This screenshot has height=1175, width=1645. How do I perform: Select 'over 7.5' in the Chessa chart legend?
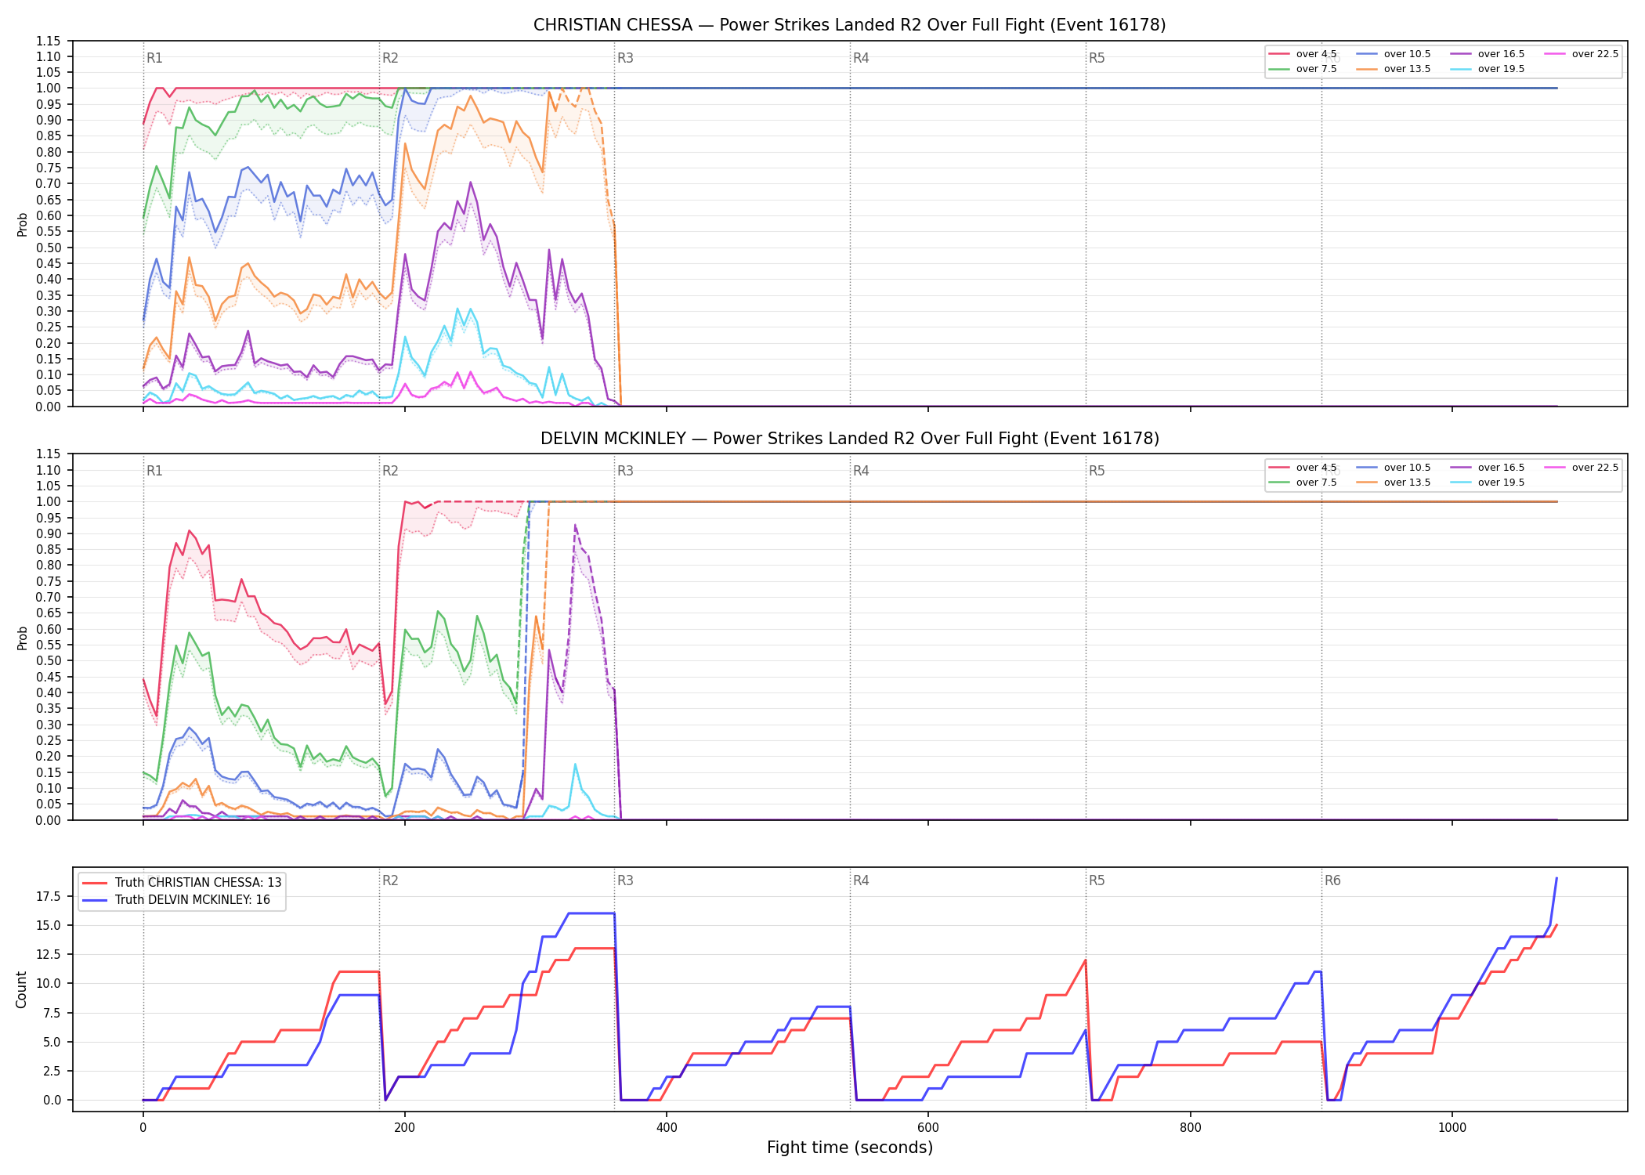pos(1303,69)
